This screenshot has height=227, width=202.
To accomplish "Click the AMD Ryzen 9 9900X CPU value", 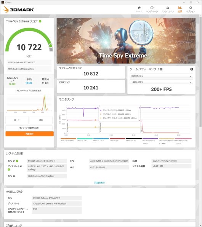I will pyautogui.click(x=109, y=161).
